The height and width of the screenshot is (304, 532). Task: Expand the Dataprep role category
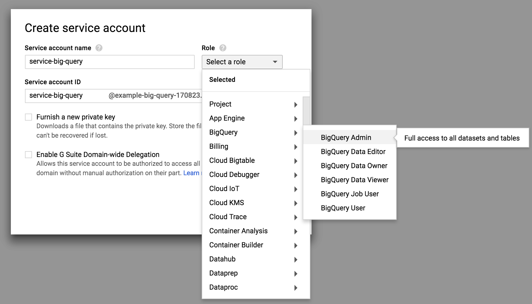[252, 273]
